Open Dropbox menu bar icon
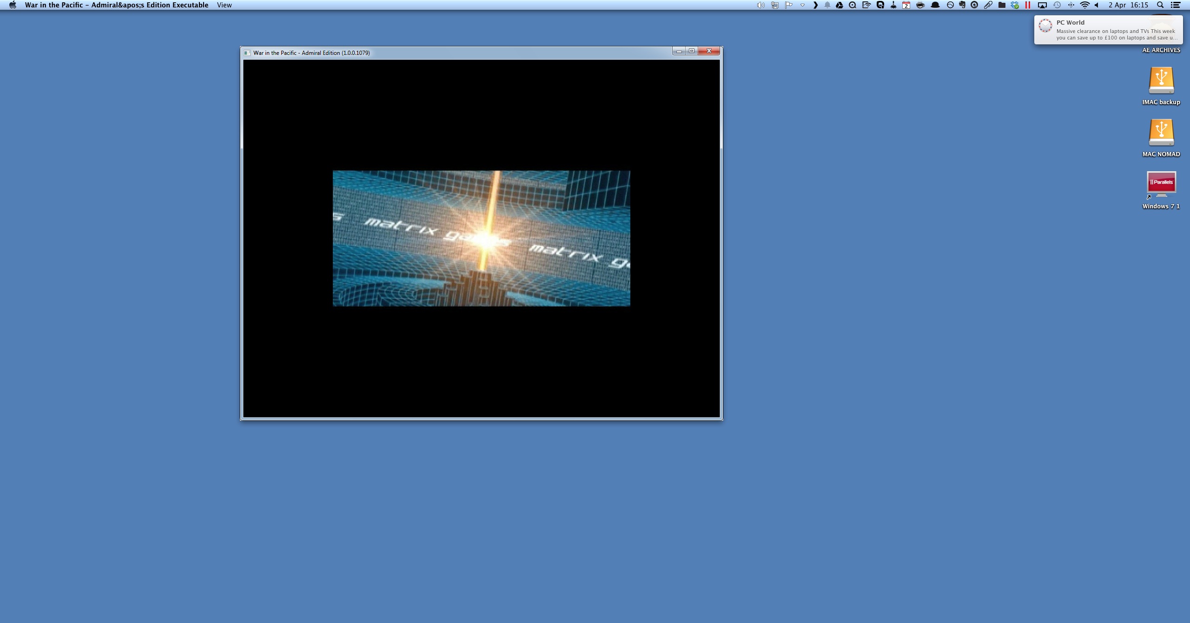This screenshot has width=1190, height=623. pyautogui.click(x=1015, y=5)
